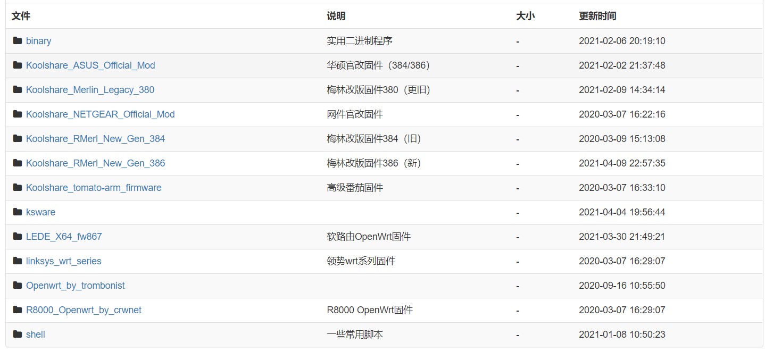This screenshot has width=765, height=351.
Task: Click the folder icon next to Koolshare_NETGEAR_Official_Mod
Action: 18,114
